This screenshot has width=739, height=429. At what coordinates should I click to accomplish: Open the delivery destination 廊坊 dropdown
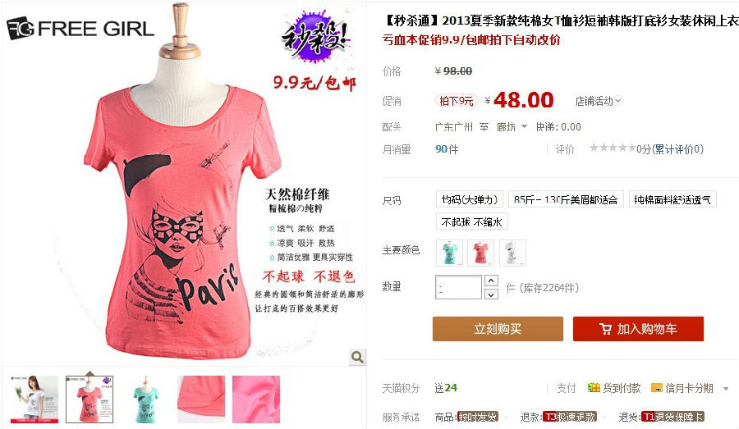512,126
